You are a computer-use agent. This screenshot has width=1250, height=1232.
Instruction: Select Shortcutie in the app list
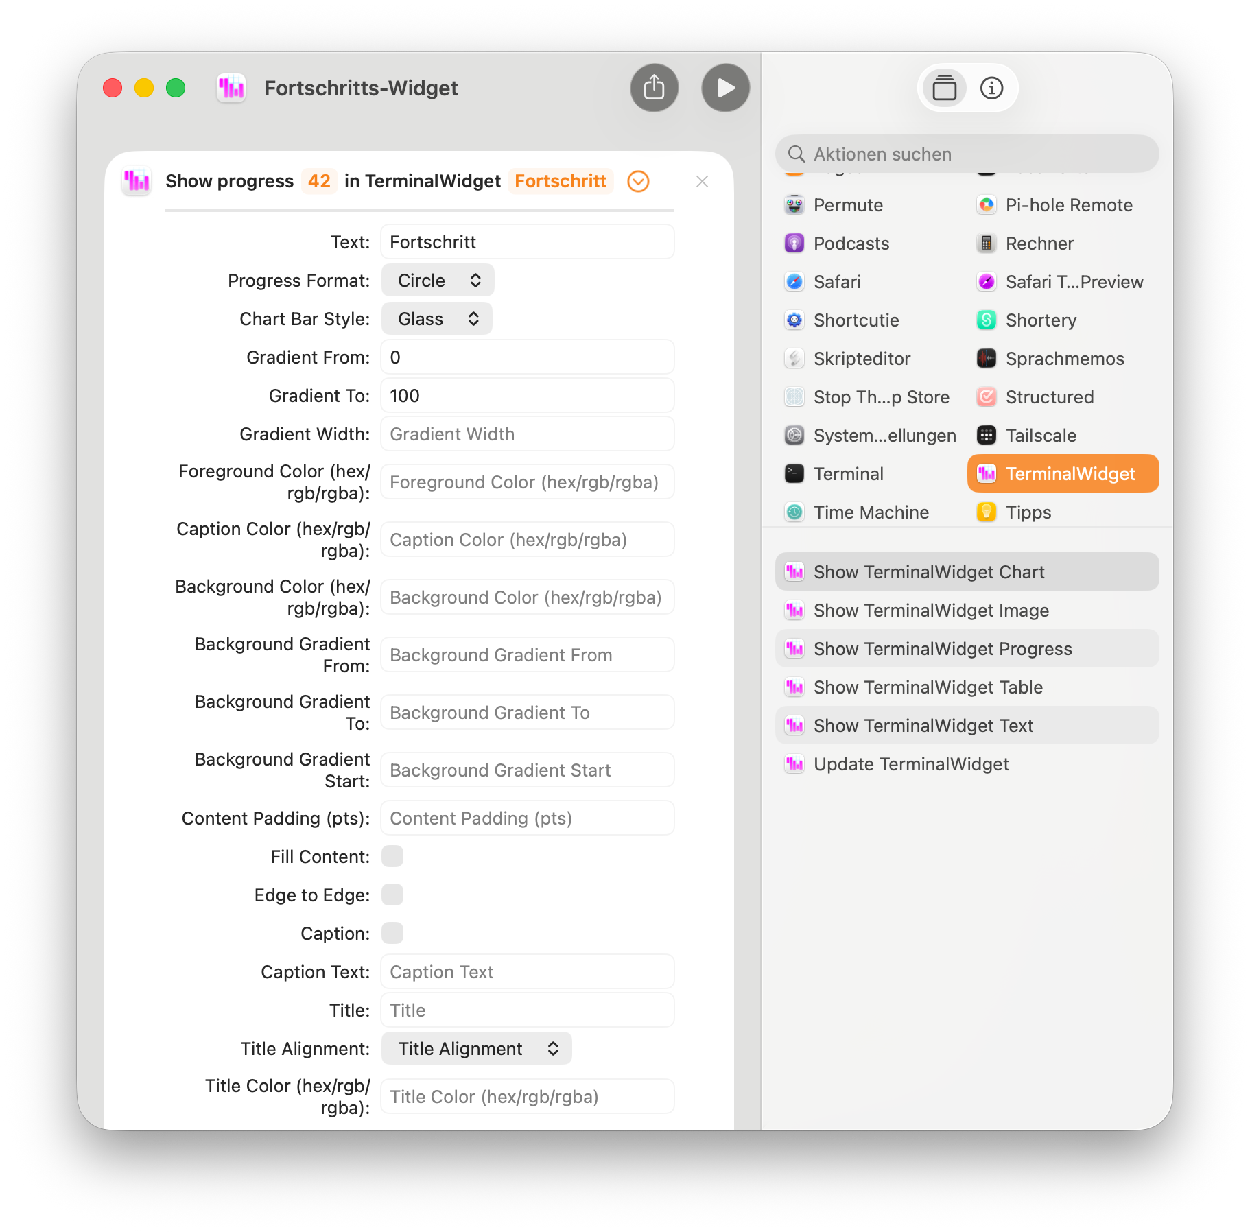871,320
